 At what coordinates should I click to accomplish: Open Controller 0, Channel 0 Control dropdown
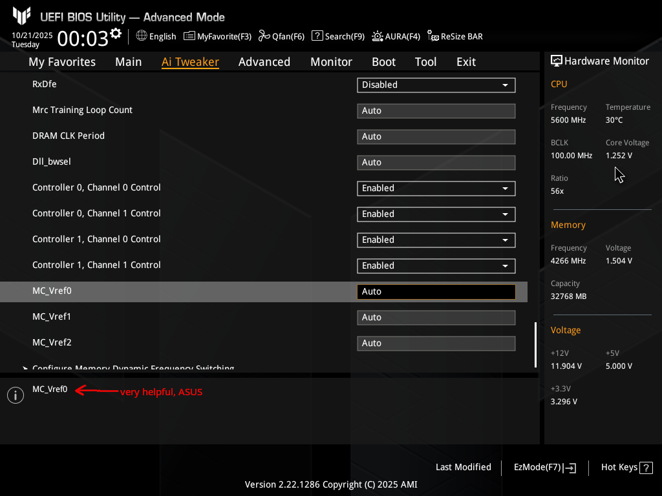click(436, 188)
